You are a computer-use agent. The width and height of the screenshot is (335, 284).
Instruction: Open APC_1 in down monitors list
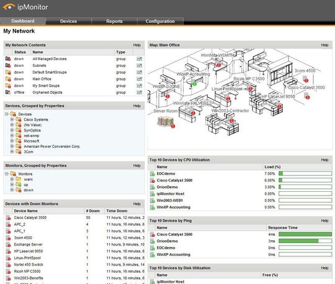coord(19,231)
